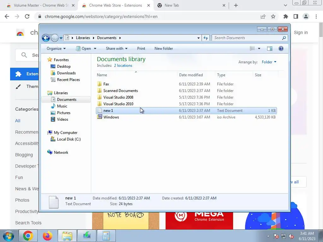Screen dimensions: 323x242
Task: Open Chrome three-dot menu
Action: [x=316, y=16]
